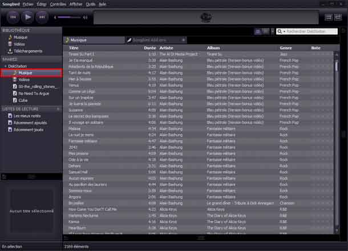Click the quiet speaker icon left of volume
Screen dimensions: 348x251
coord(55,17)
